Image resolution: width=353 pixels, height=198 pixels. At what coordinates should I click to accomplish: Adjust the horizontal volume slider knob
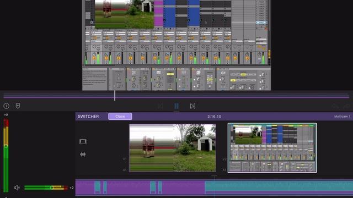[52, 188]
